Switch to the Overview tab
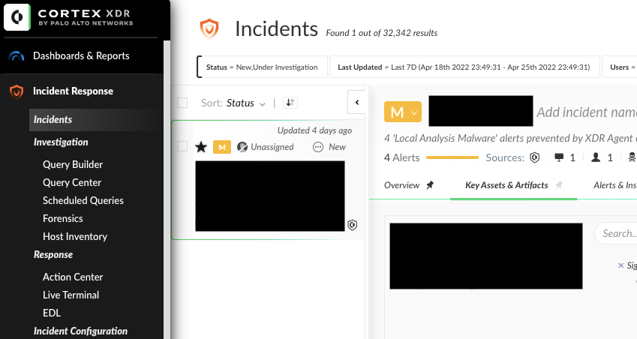Viewport: 637px width, 339px height. point(401,185)
